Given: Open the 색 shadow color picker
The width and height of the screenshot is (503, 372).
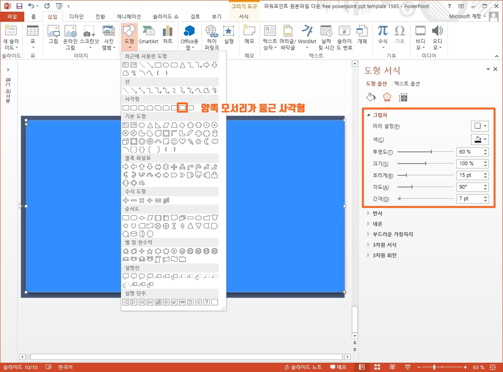Looking at the screenshot, I should (480, 139).
